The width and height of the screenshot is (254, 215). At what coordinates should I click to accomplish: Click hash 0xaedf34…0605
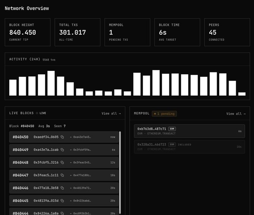tap(46, 137)
